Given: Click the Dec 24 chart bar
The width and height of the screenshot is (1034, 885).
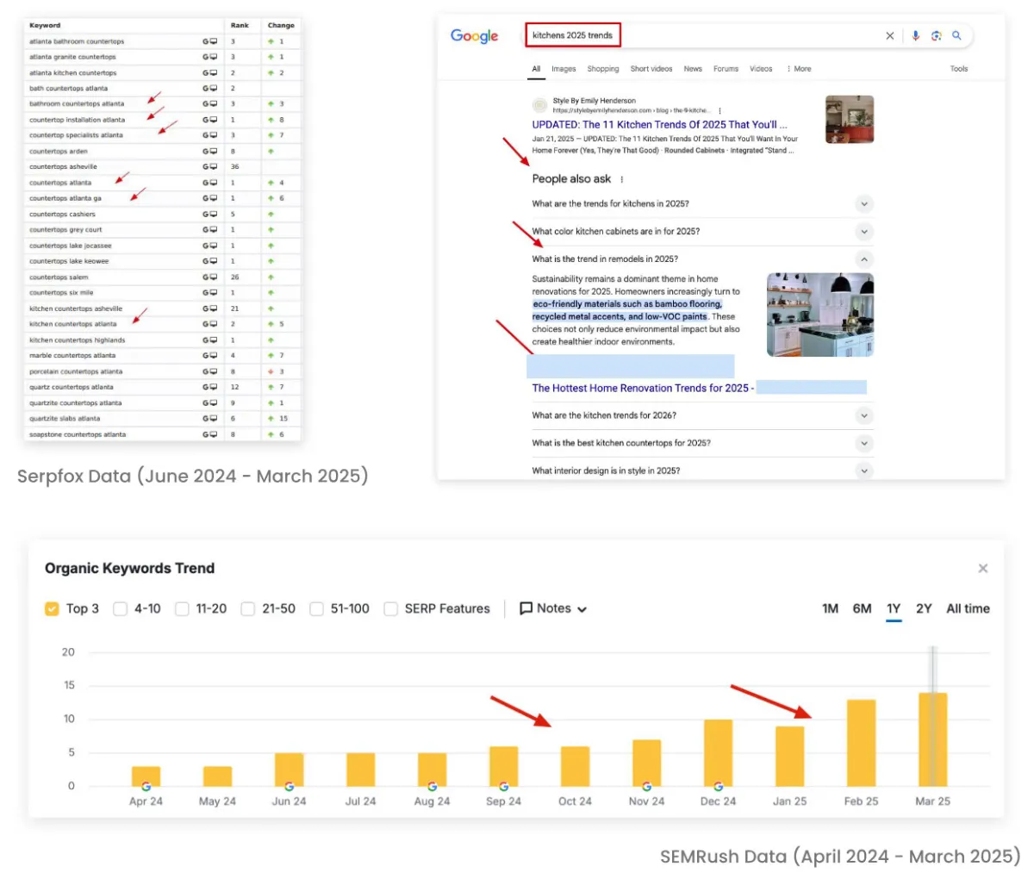Looking at the screenshot, I should click(718, 752).
